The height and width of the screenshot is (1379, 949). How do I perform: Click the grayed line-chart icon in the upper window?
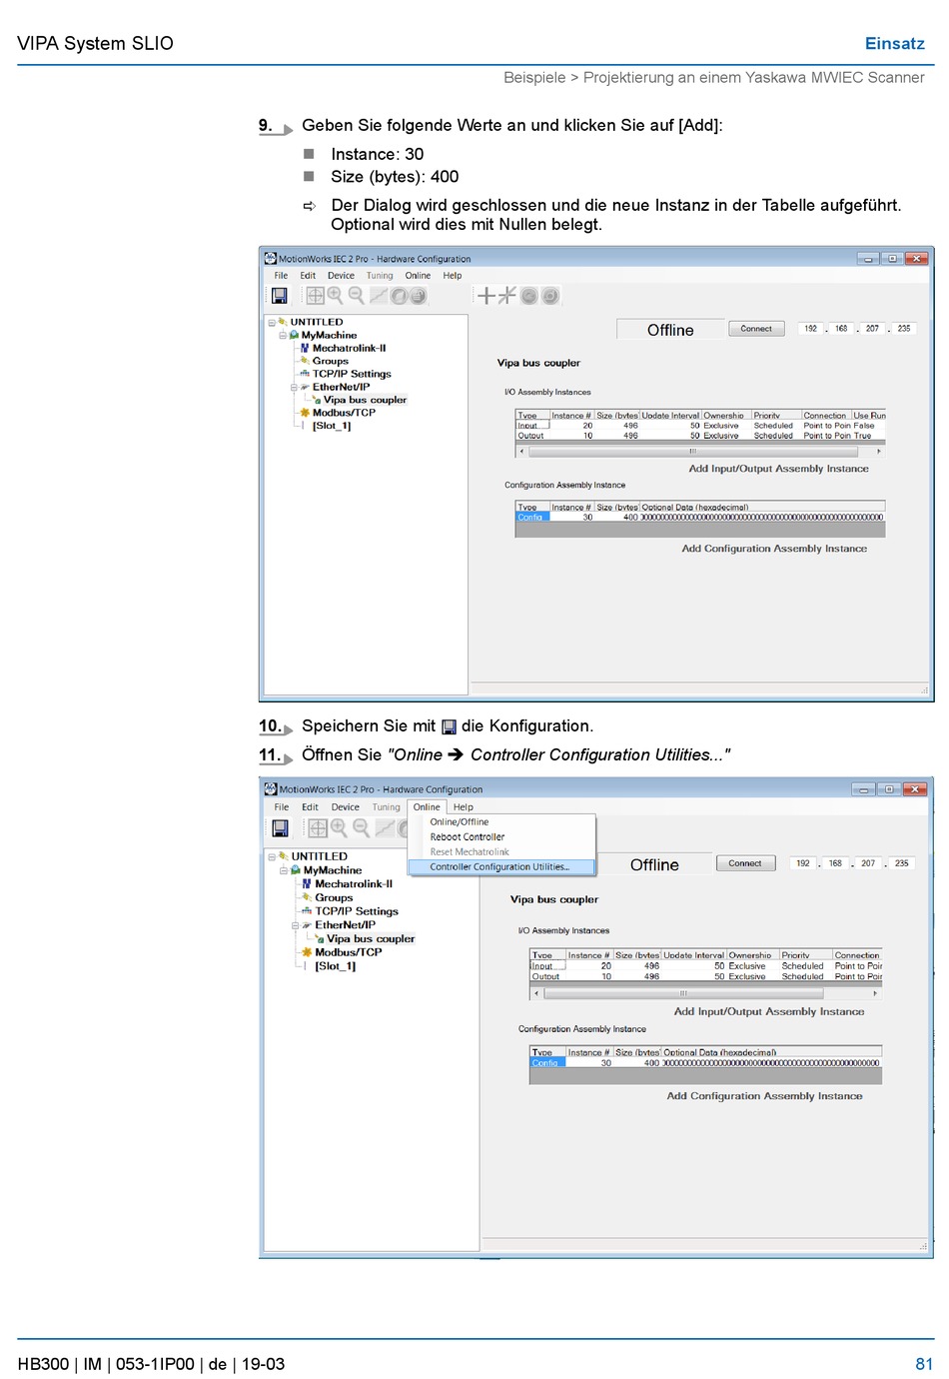[x=379, y=296]
